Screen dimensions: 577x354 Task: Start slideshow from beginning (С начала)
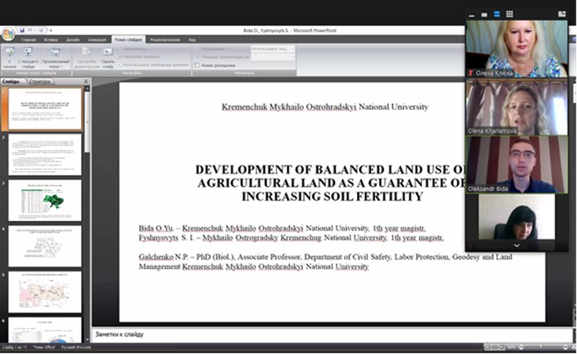coord(10,58)
